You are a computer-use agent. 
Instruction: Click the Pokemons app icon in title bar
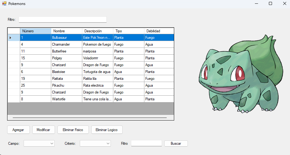(x=4, y=3)
